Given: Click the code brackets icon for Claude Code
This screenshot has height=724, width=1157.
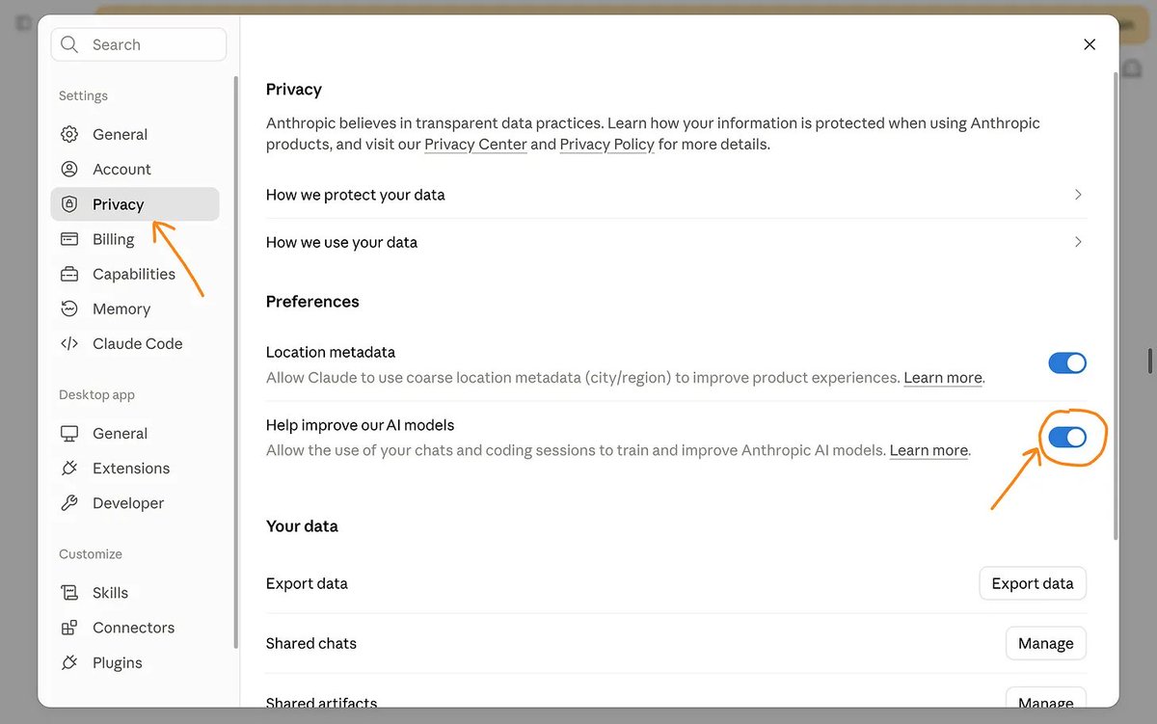Looking at the screenshot, I should click(x=69, y=343).
